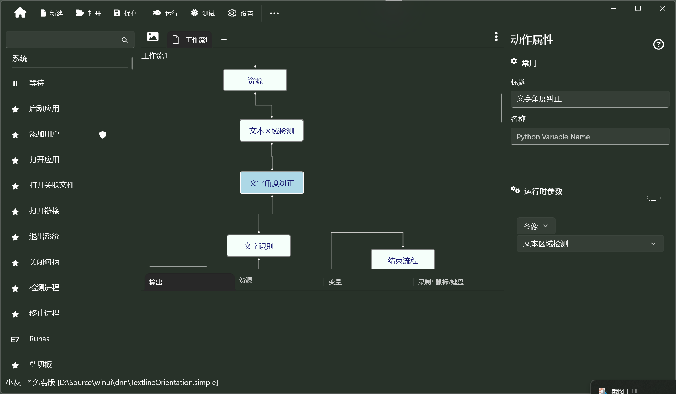Screen dimensions: 676x394
Task: Click the Home icon in the toolbar
Action: (x=20, y=13)
